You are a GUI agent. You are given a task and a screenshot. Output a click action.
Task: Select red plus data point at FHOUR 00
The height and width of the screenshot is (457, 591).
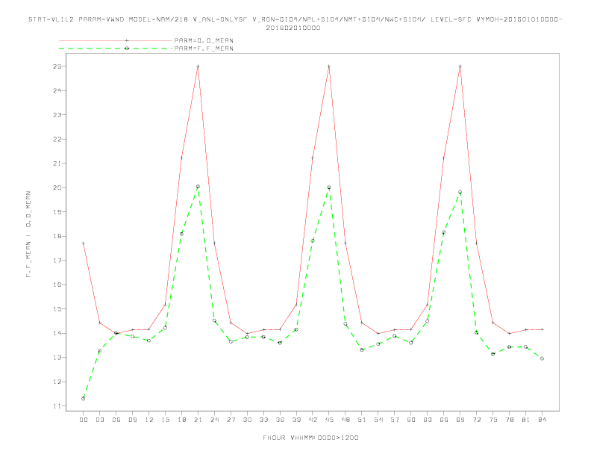(84, 243)
